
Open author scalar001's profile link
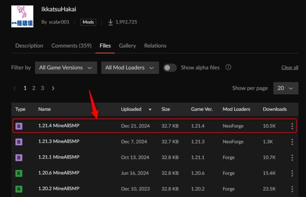tap(59, 22)
